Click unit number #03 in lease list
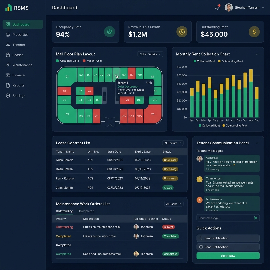 (x=90, y=179)
